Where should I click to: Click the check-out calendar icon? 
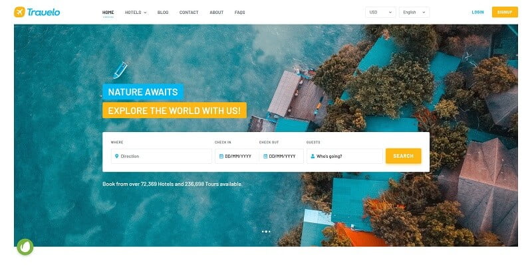point(265,157)
